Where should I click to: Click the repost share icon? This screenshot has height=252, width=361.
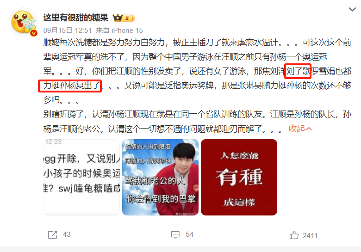52,235
